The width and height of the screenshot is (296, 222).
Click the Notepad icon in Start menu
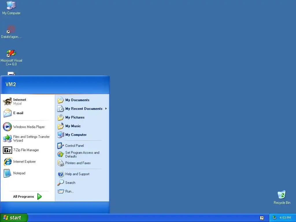(x=8, y=173)
